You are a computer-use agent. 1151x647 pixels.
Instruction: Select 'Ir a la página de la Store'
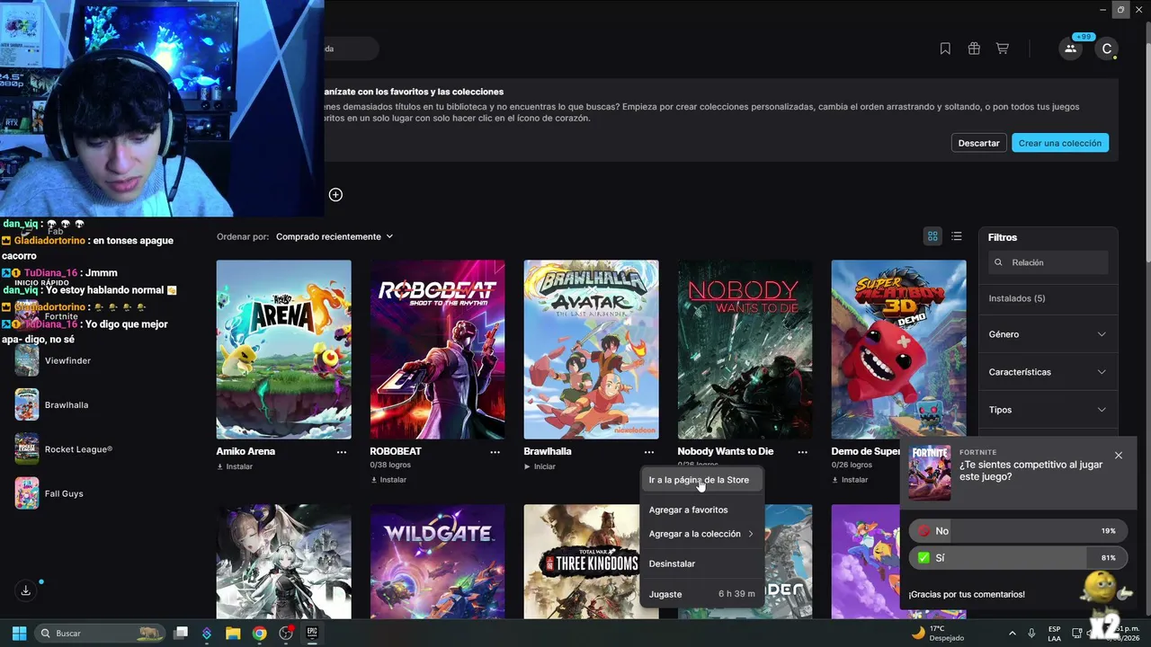(x=701, y=480)
